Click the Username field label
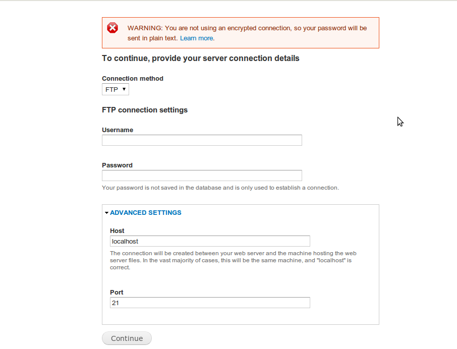The width and height of the screenshot is (457, 349). [118, 130]
